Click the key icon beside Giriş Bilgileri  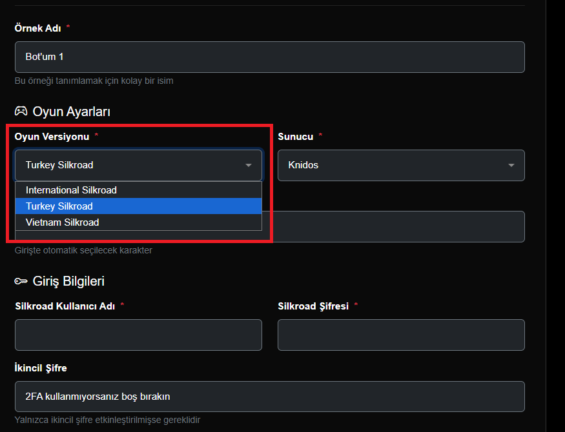pyautogui.click(x=21, y=281)
